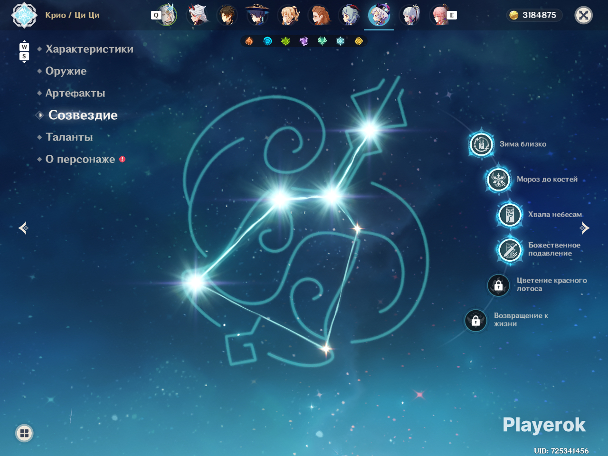Click the E next-character key hint
Image resolution: width=608 pixels, height=456 pixels.
452,15
